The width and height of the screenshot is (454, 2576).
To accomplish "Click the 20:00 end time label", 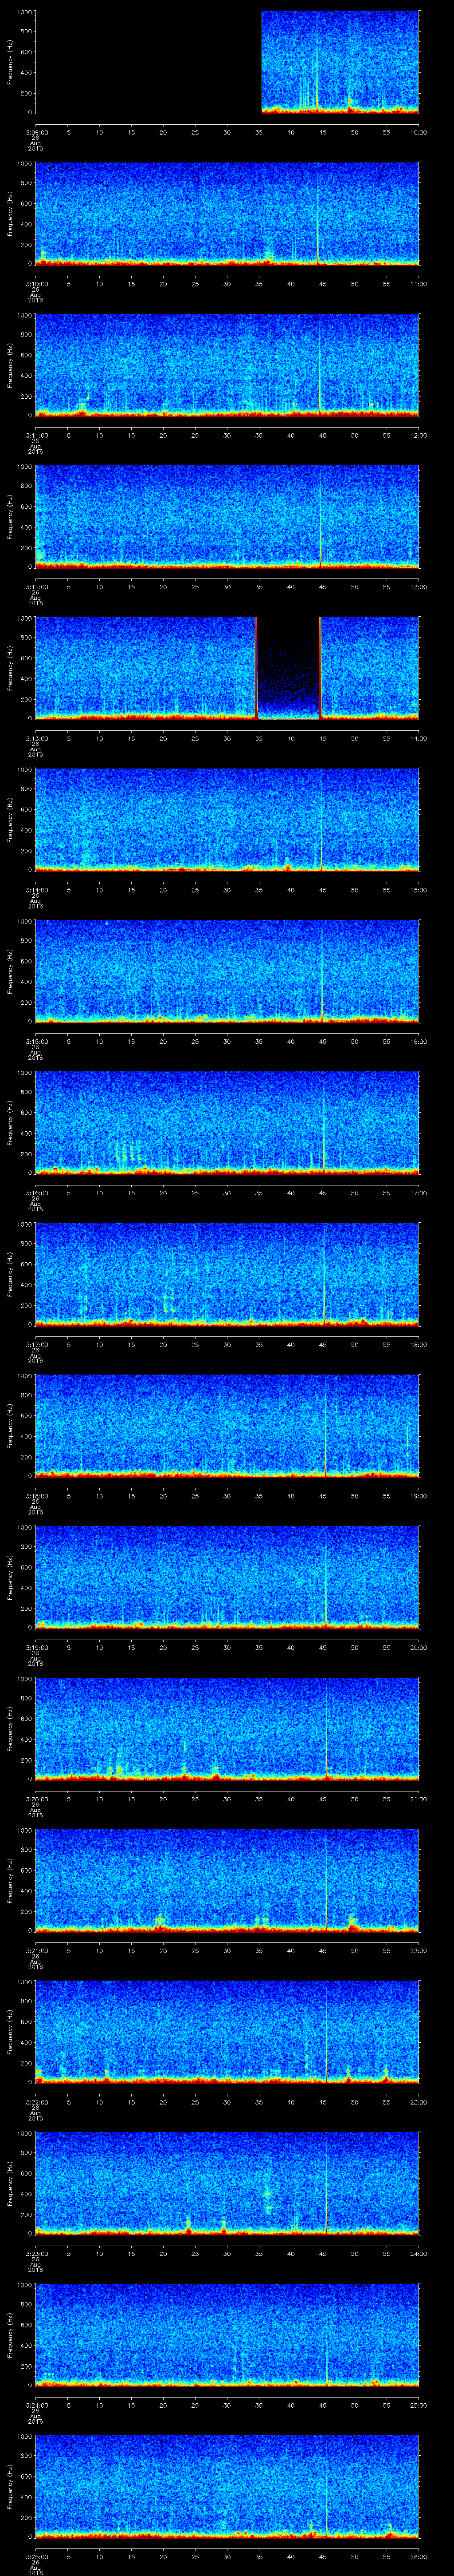I will (418, 1647).
